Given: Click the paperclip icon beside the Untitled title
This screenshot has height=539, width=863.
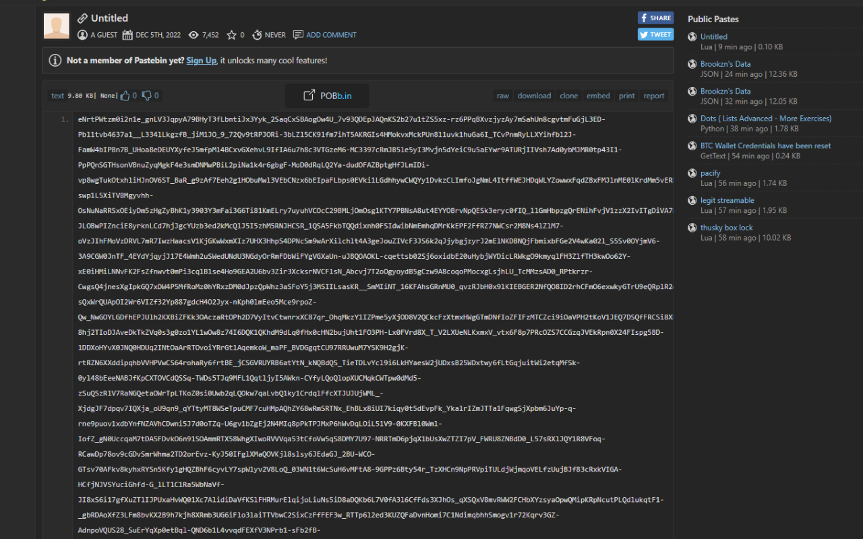Looking at the screenshot, I should [x=82, y=18].
